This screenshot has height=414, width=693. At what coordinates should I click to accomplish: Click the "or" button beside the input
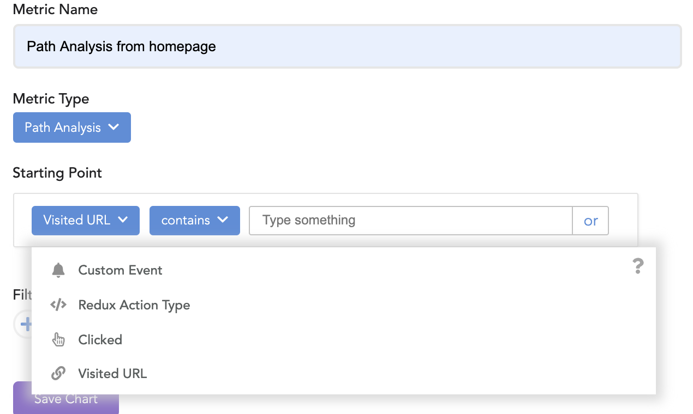click(x=590, y=221)
